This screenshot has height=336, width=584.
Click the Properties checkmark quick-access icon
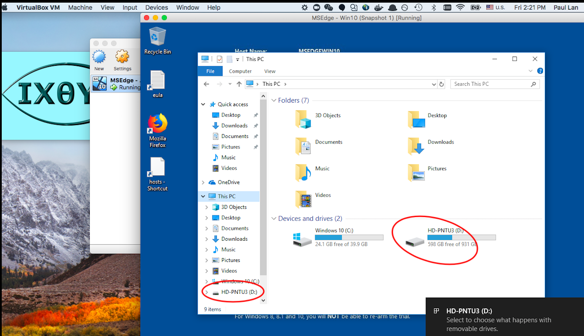click(x=219, y=59)
